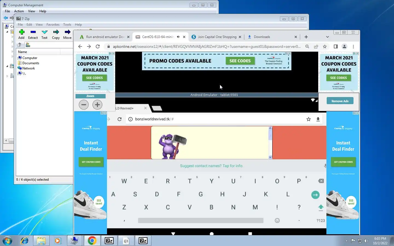Screen dimensions: 394x246
Task: Mute the CentOS tab audio icon
Action: (x=178, y=37)
